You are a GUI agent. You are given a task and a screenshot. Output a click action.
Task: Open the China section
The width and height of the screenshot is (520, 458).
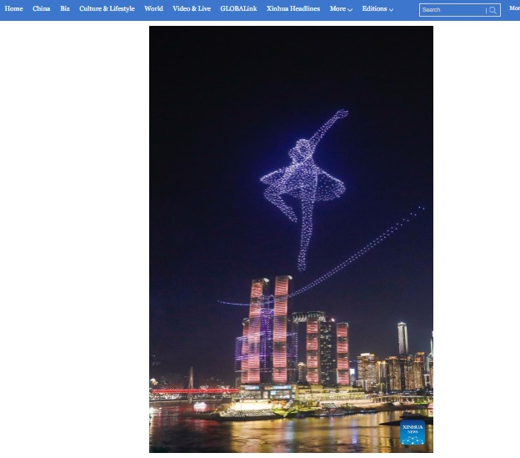click(42, 9)
